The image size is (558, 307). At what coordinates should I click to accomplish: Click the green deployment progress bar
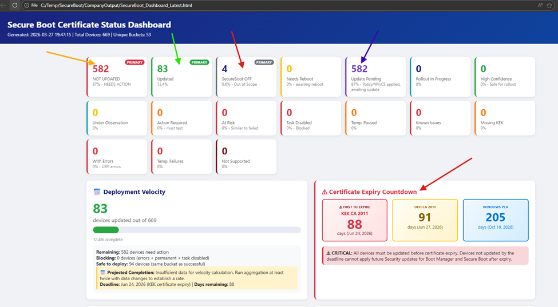click(106, 230)
